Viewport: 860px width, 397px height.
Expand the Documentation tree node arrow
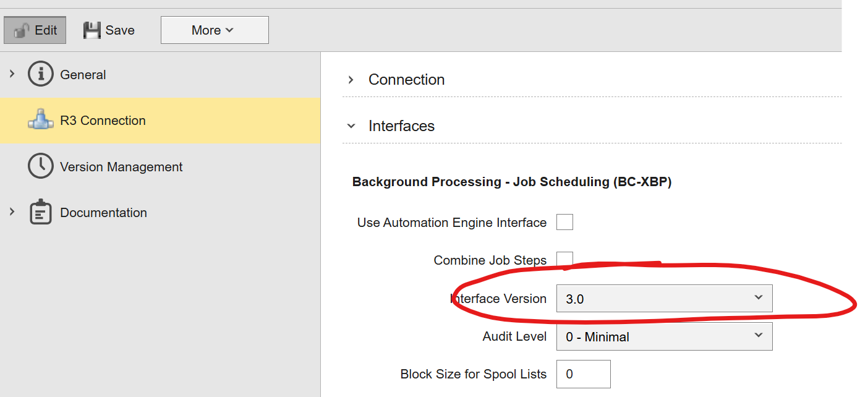(x=12, y=212)
